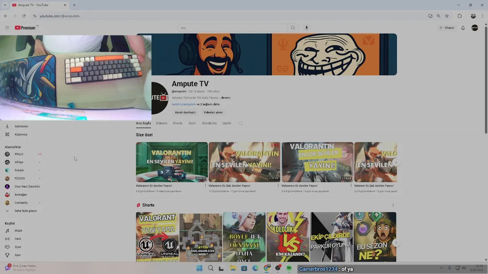The image size is (488, 274).
Task: Switch to the Üyelik tab
Action: 227,123
